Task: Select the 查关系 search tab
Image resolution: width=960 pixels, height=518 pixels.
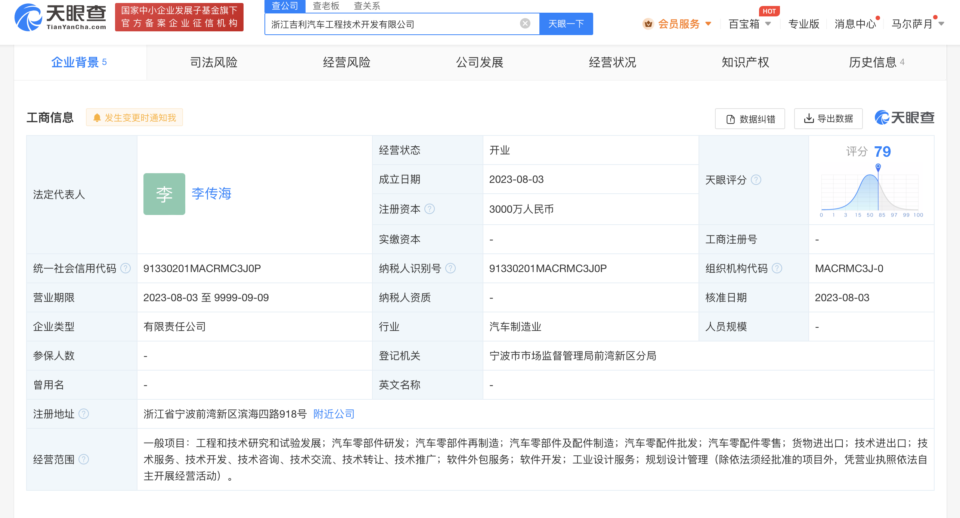Action: [367, 6]
